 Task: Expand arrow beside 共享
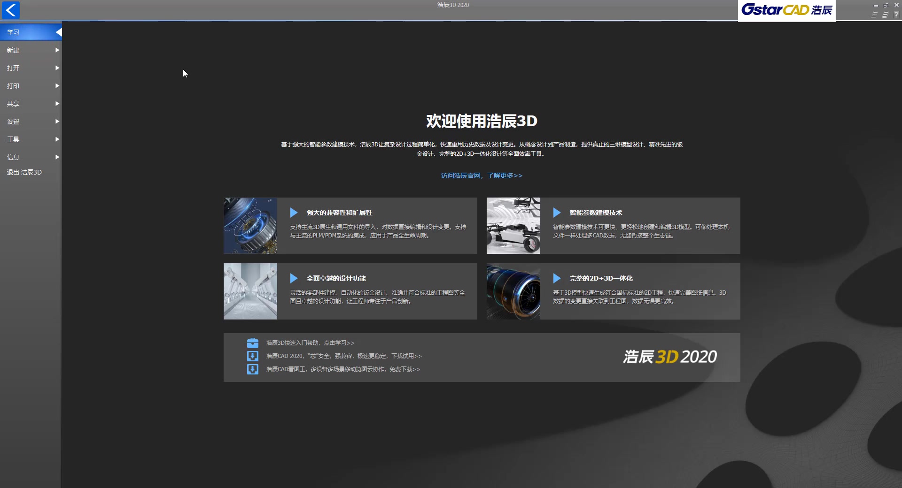pos(57,104)
